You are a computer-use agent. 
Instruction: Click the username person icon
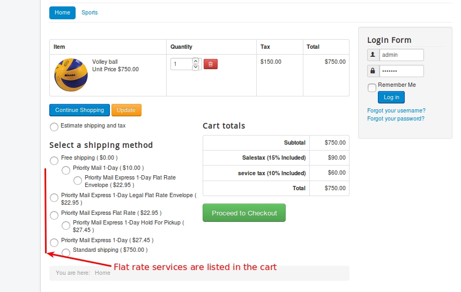pos(373,55)
